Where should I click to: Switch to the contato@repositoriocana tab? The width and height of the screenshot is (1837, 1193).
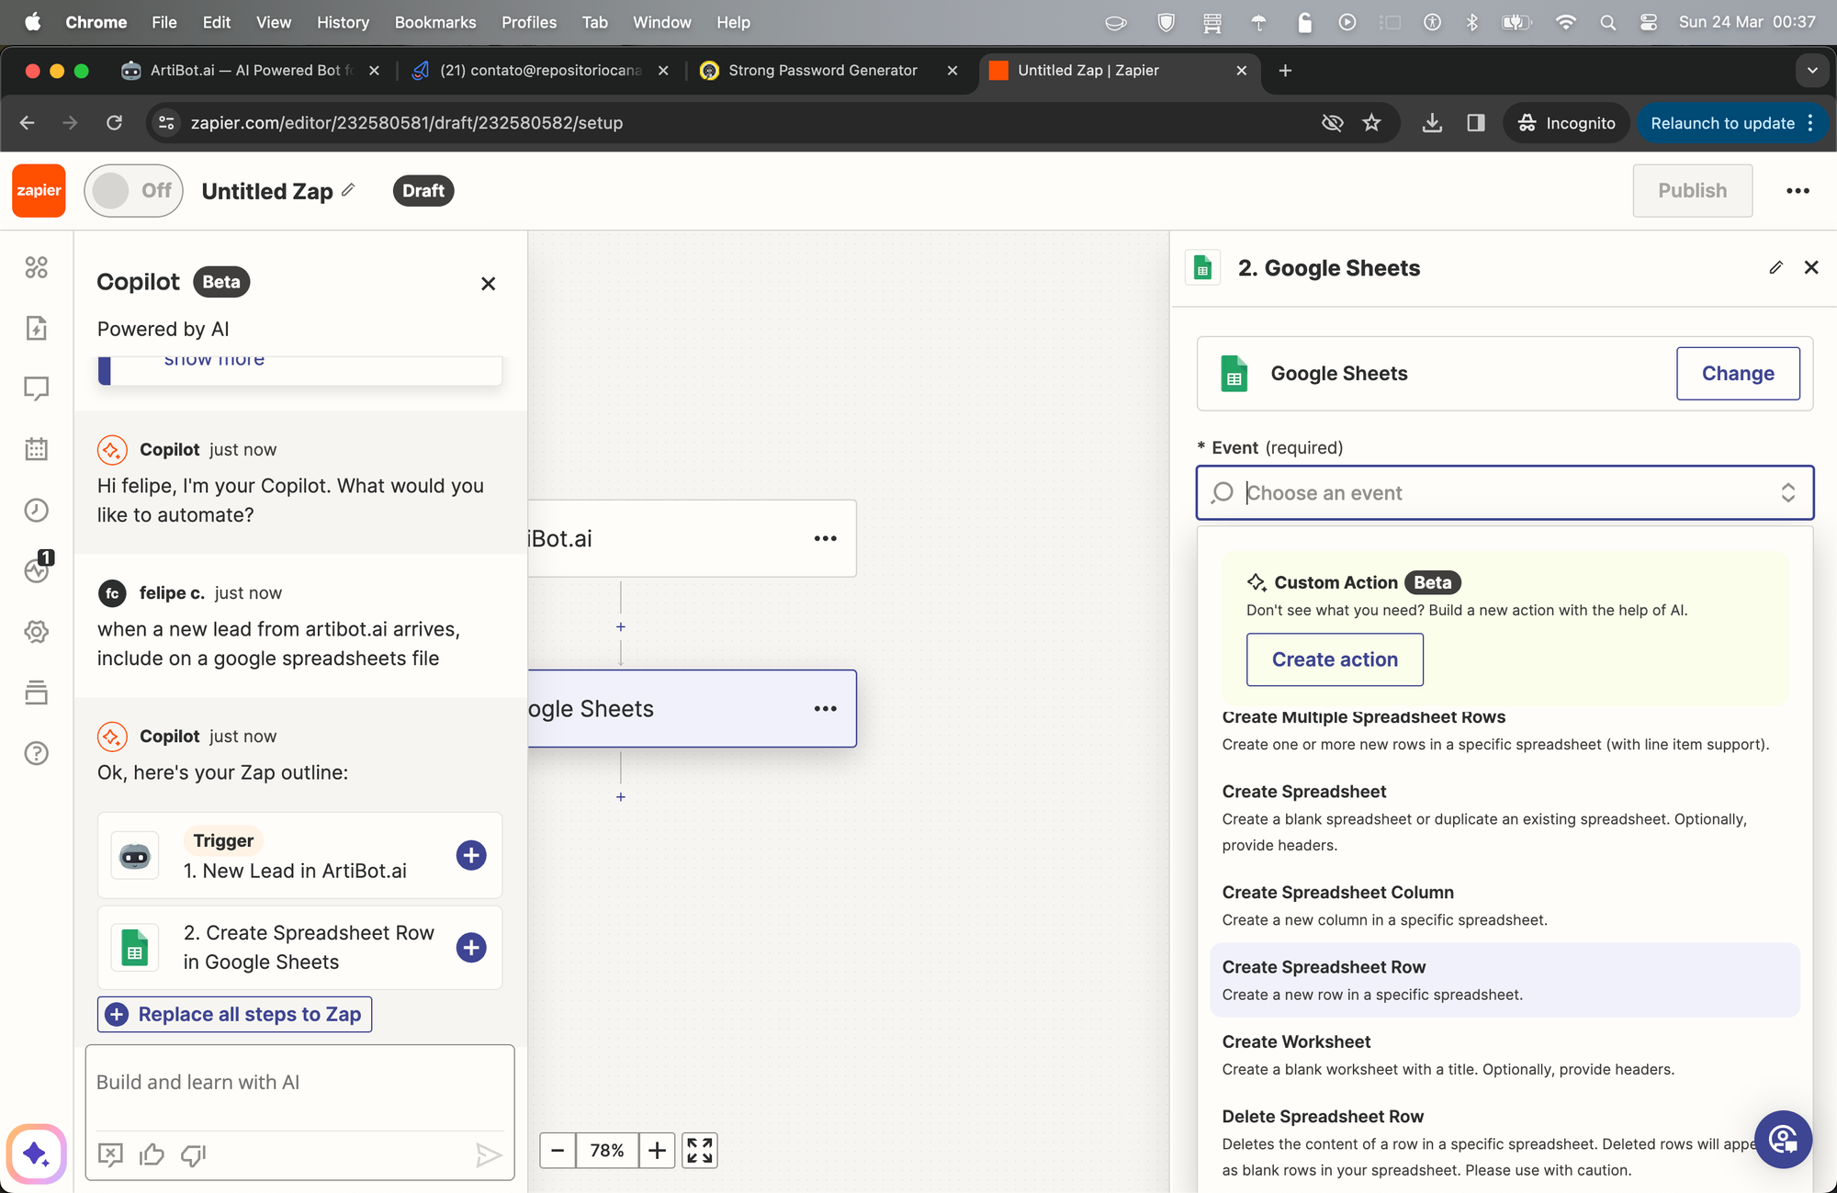click(x=542, y=70)
